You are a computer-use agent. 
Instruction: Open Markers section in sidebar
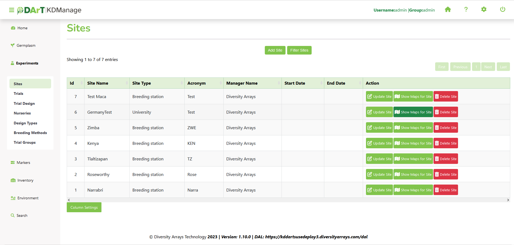(x=23, y=163)
